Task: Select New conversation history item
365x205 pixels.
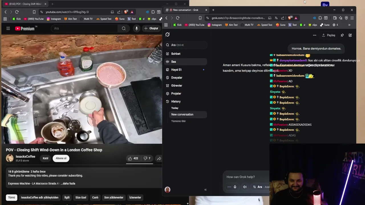Action: tap(188, 114)
